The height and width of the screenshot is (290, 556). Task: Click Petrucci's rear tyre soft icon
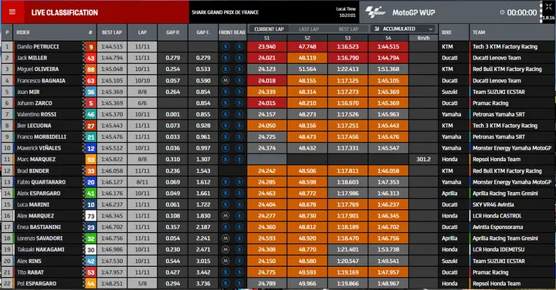coord(239,46)
